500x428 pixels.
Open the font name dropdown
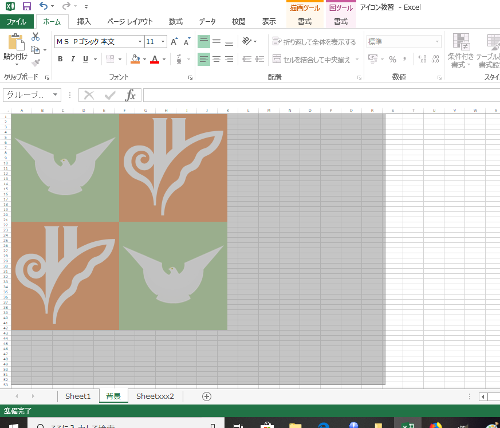[x=139, y=41]
